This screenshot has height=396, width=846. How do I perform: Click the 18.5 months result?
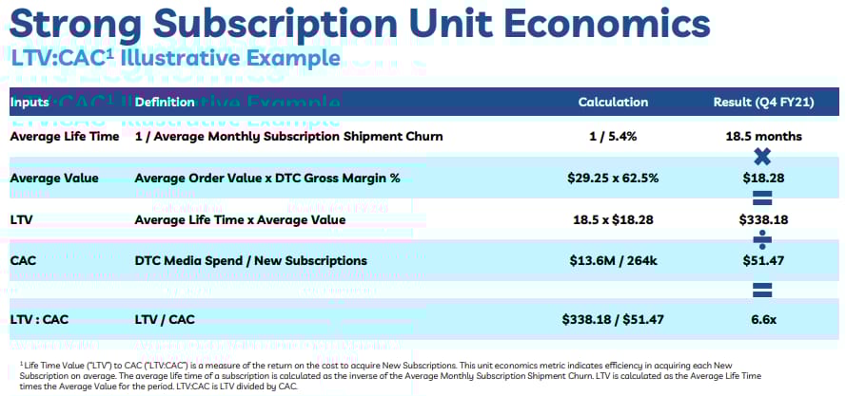[x=763, y=137]
